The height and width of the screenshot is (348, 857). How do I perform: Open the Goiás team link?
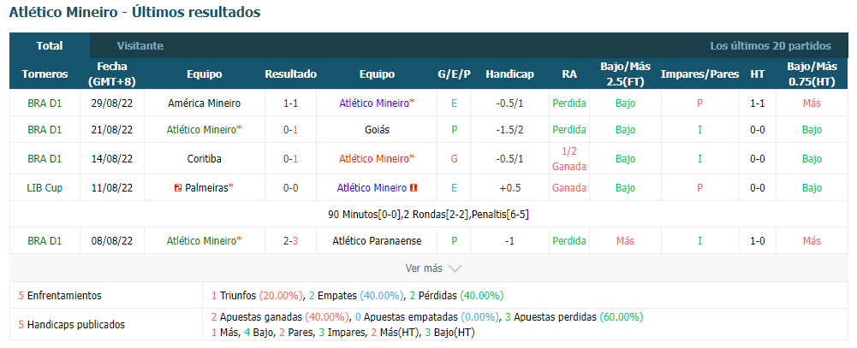[x=377, y=130]
